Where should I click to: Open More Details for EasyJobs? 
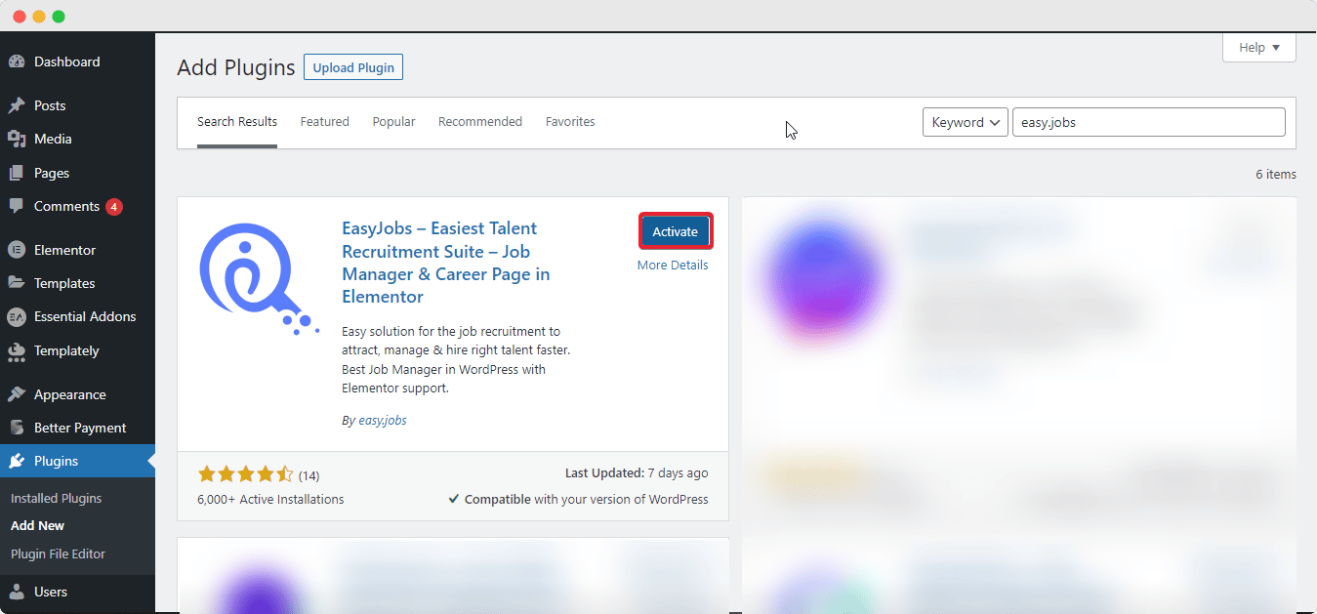tap(673, 266)
